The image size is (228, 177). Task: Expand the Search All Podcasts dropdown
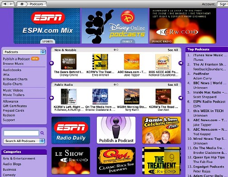click(24, 141)
